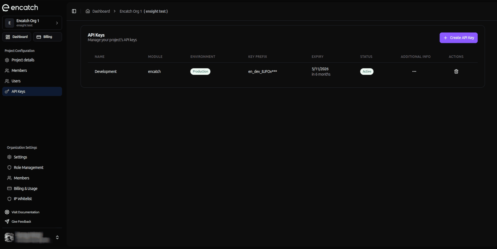The width and height of the screenshot is (497, 249).
Task: Open Billing & Usage page
Action: (25, 188)
